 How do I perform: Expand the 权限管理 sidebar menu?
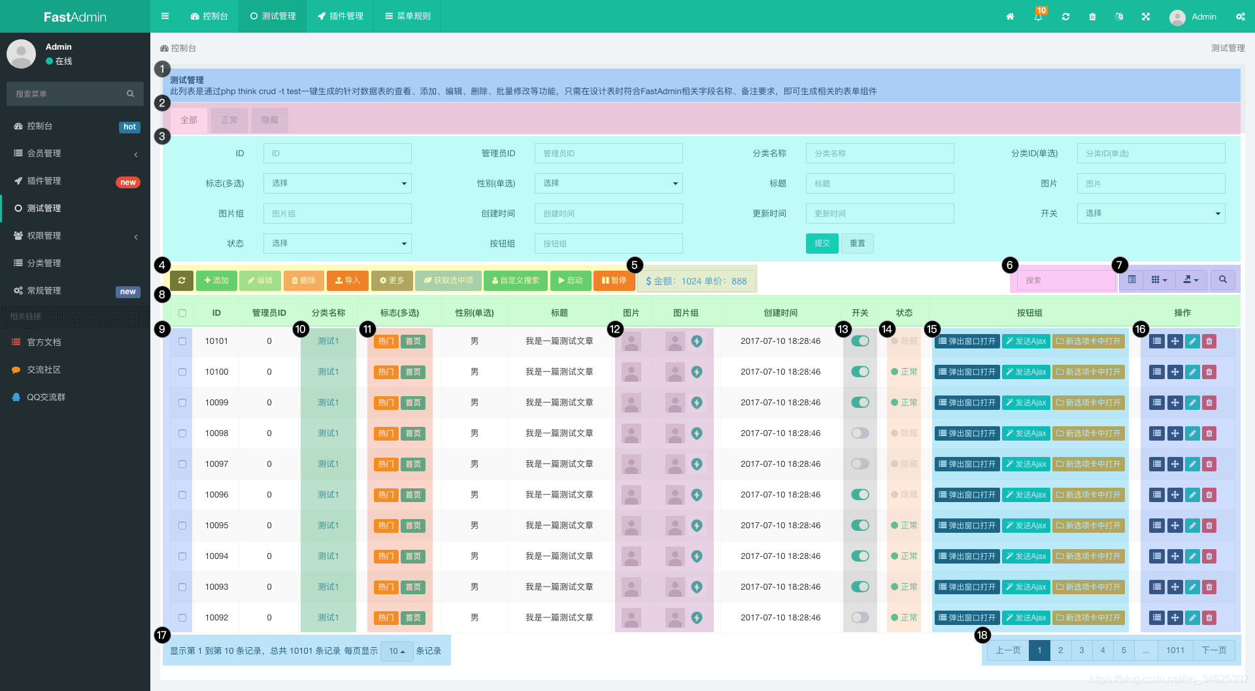click(75, 235)
